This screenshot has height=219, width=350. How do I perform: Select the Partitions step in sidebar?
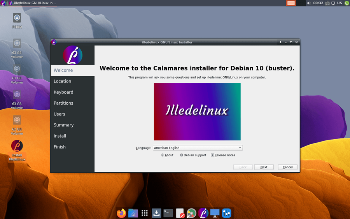(63, 103)
